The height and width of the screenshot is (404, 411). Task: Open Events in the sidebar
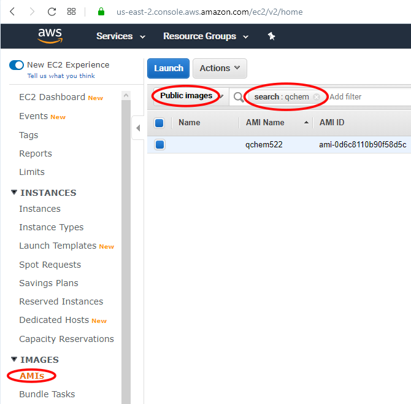click(x=33, y=116)
